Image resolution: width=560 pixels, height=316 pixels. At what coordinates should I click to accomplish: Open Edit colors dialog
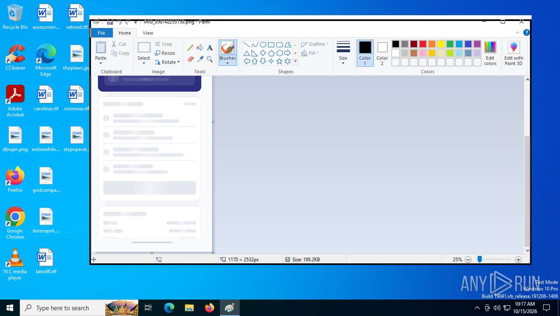490,53
